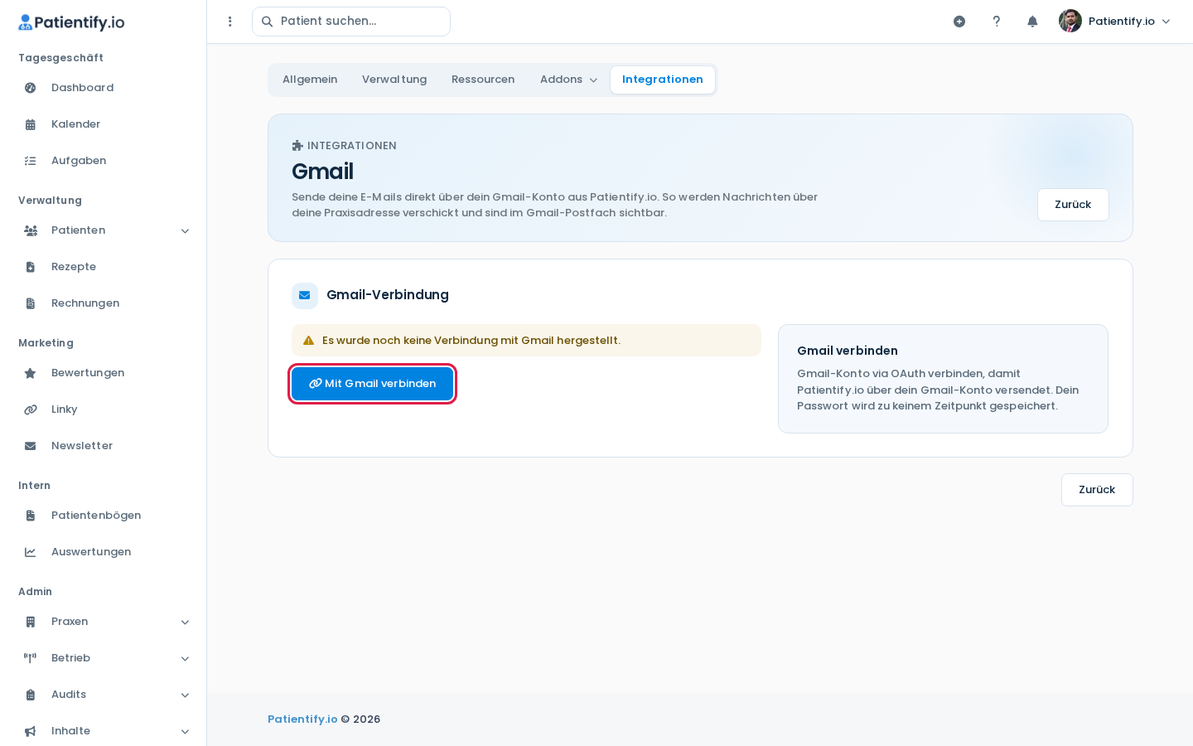
Task: Click the 'Gmail-Verbindung' section title
Action: coord(388,295)
